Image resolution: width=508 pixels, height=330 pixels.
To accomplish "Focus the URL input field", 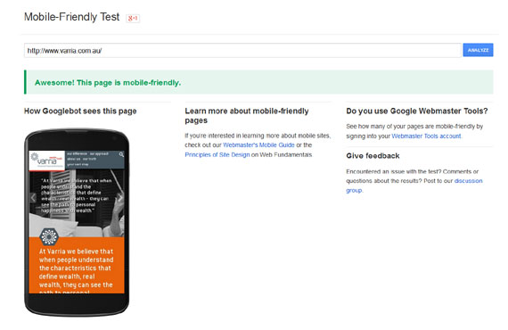I will pyautogui.click(x=242, y=50).
